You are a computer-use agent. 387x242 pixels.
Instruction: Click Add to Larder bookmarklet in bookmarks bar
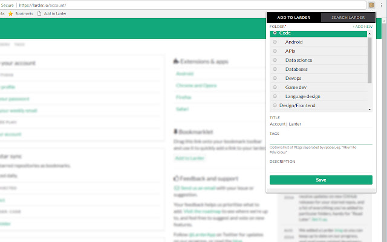pos(52,13)
